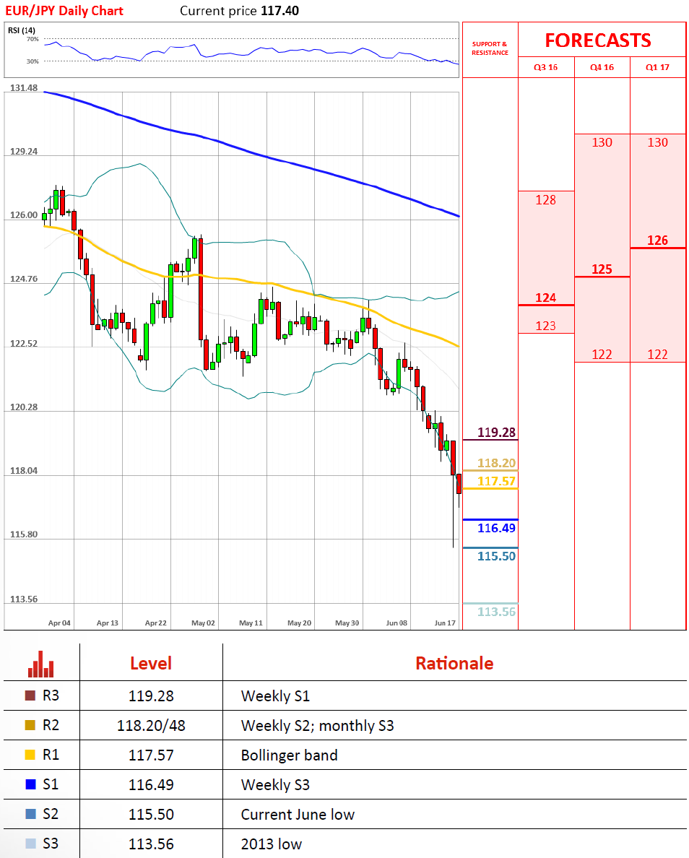The width and height of the screenshot is (689, 858).
Task: Click the Rationale table column header
Action: click(x=454, y=663)
